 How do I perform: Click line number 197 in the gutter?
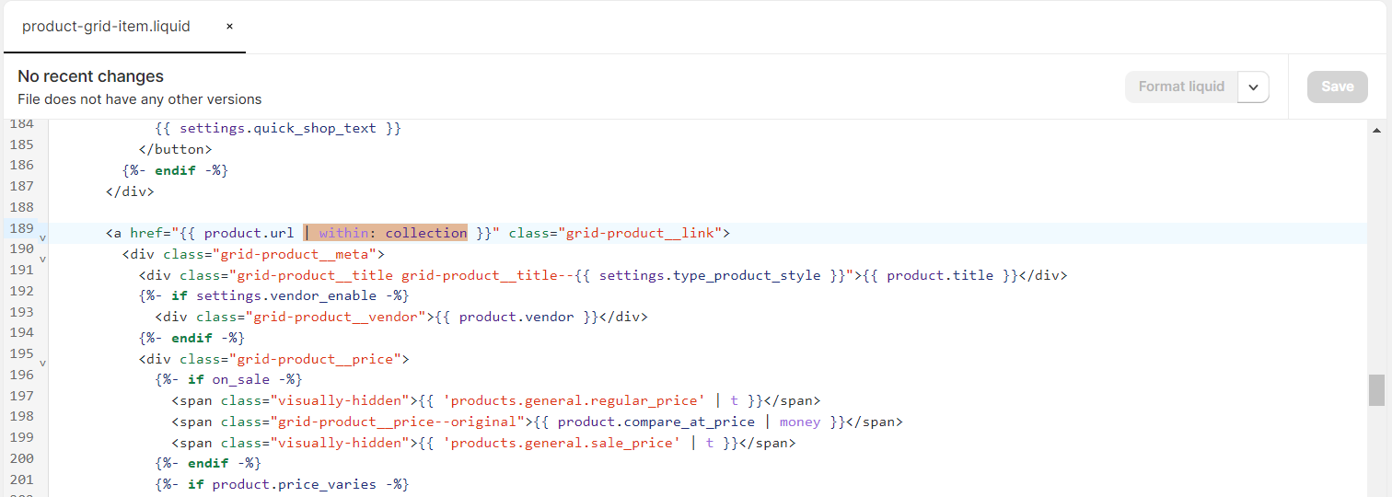point(21,396)
